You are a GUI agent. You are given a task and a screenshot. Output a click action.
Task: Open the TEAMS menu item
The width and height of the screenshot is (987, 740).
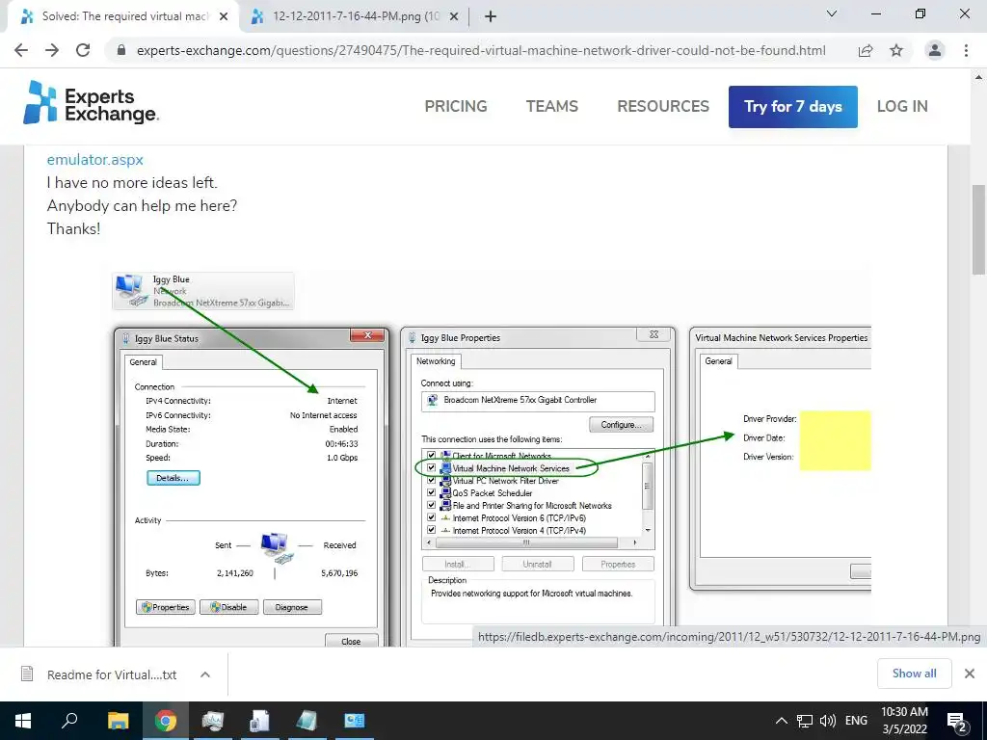(x=552, y=106)
